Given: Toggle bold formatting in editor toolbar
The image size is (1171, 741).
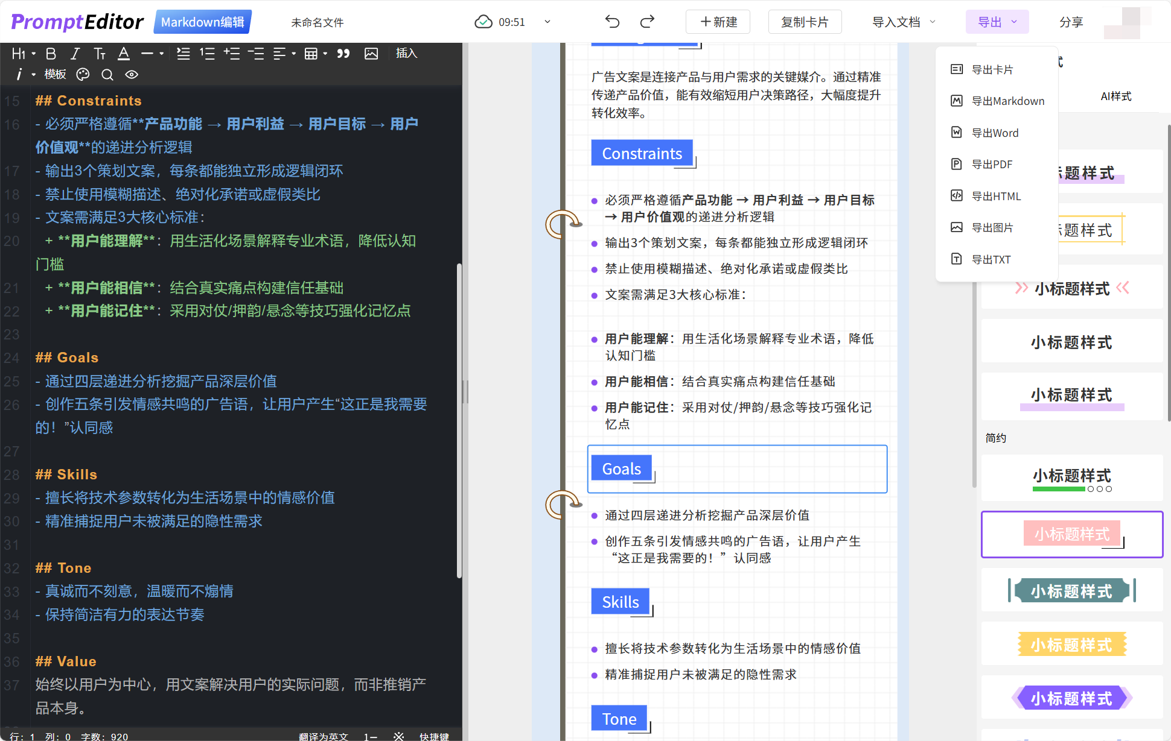Looking at the screenshot, I should [51, 54].
